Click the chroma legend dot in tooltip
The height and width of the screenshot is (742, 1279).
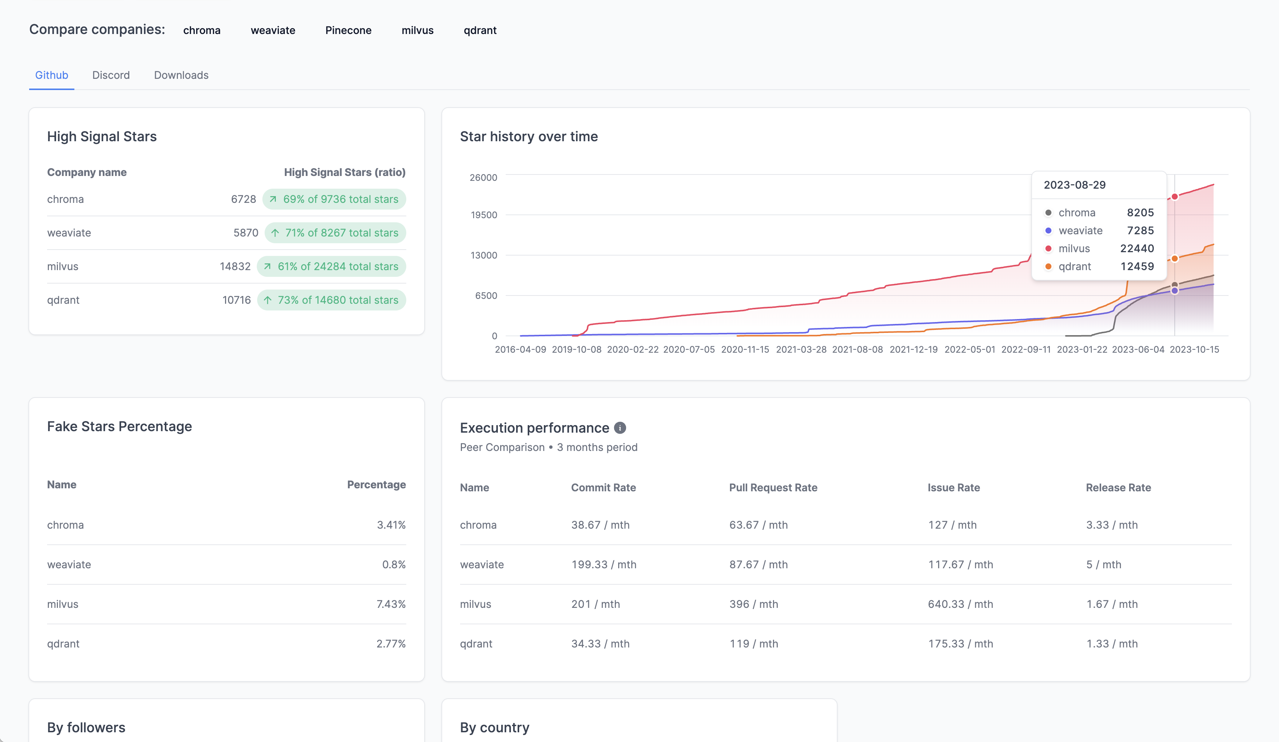(x=1048, y=213)
